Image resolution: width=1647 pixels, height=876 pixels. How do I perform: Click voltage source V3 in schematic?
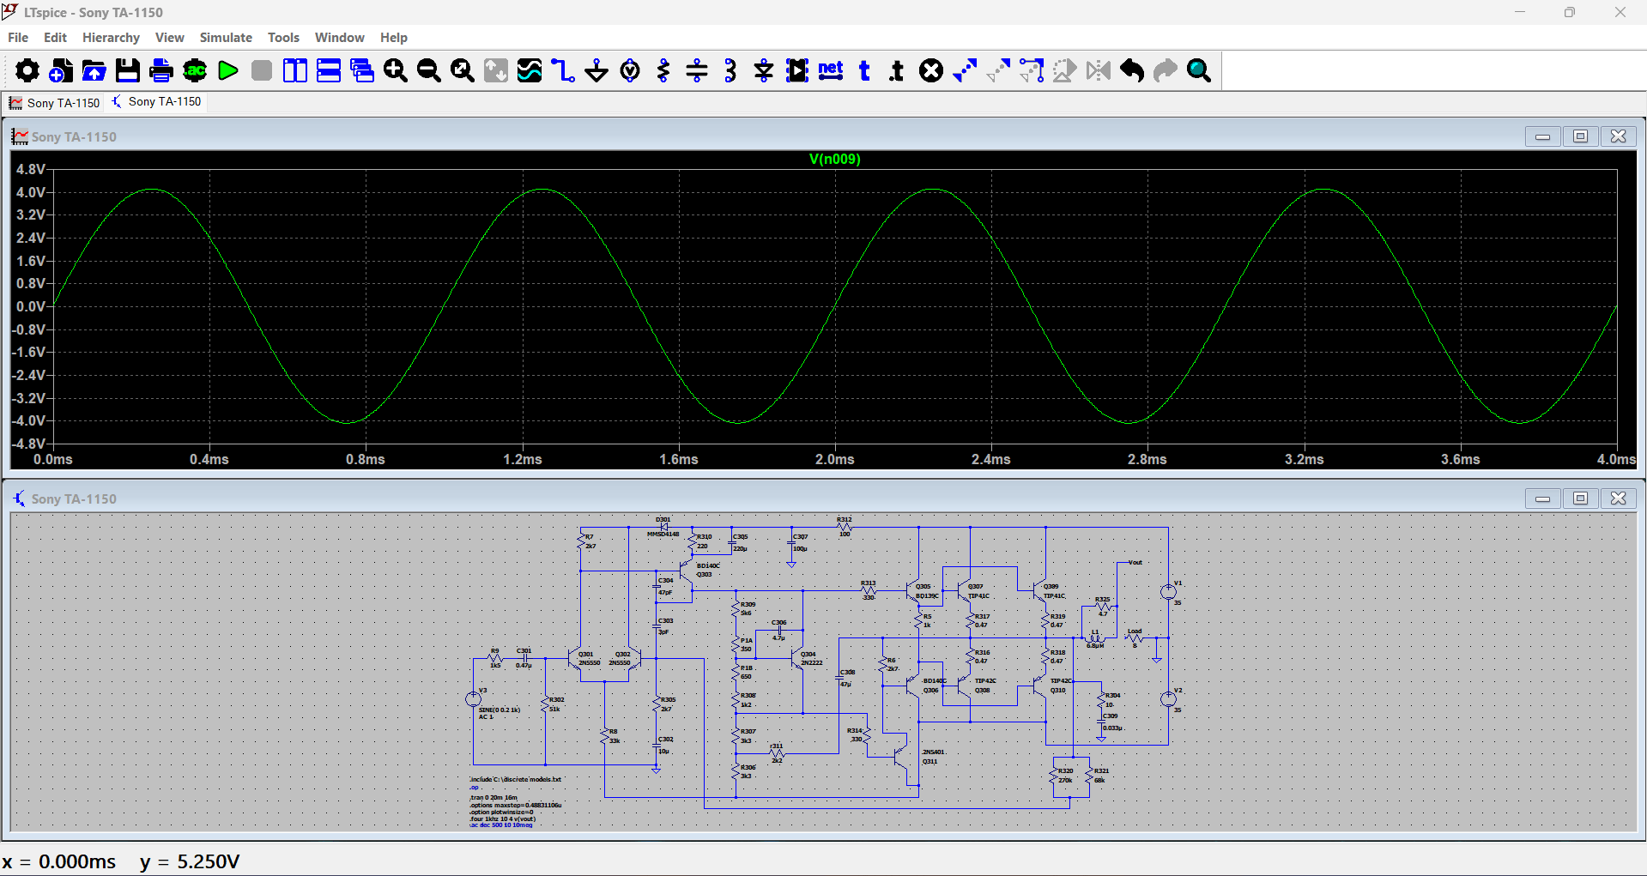[473, 699]
